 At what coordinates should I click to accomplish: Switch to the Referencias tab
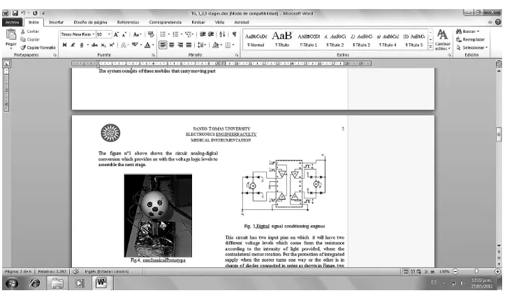pos(128,22)
